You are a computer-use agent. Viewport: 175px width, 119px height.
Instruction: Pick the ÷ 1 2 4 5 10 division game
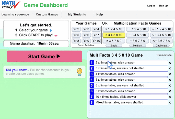[x=137, y=29]
